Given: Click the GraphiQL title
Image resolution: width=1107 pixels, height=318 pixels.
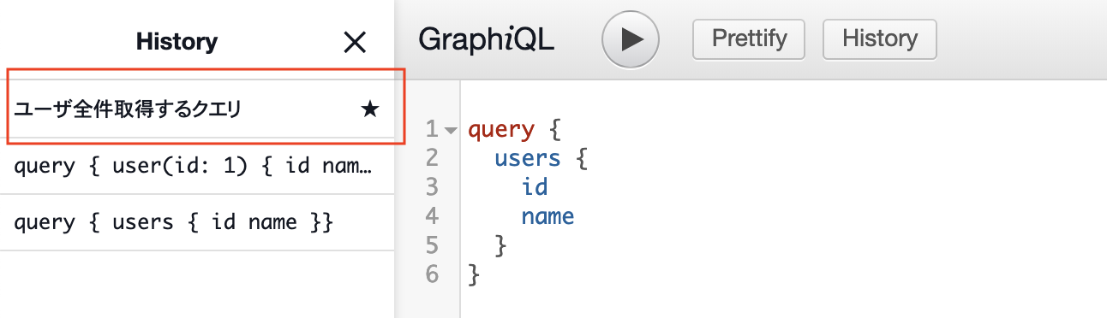Looking at the screenshot, I should tap(486, 39).
